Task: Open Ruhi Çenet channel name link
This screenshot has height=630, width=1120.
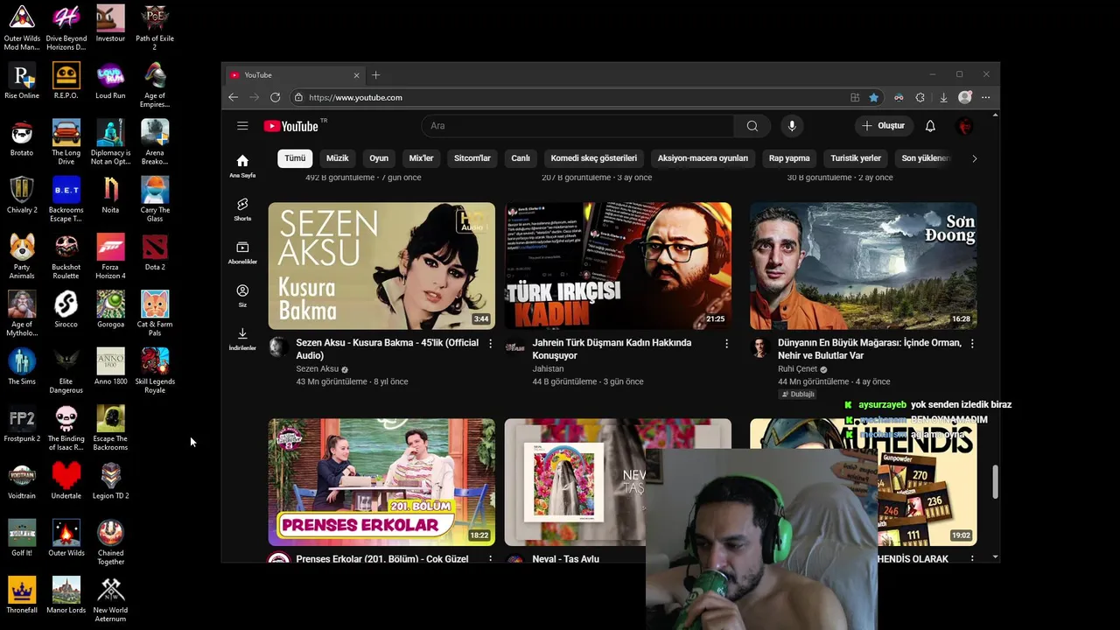Action: [797, 369]
